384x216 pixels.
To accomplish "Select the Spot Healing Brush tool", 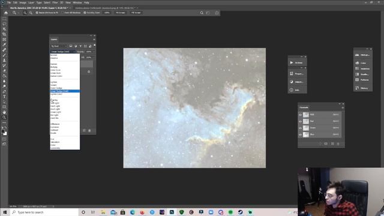I will 4,50.
